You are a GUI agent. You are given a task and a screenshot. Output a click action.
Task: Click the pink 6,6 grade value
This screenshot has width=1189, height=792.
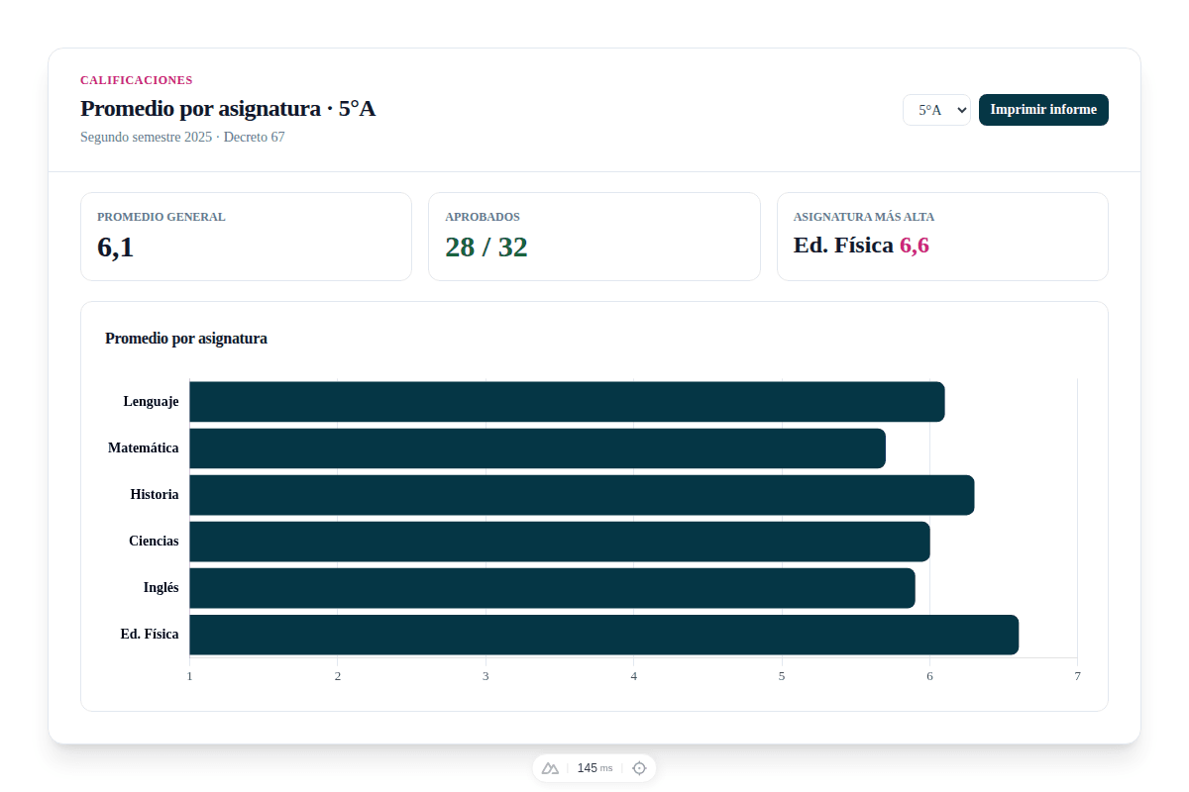[914, 246]
